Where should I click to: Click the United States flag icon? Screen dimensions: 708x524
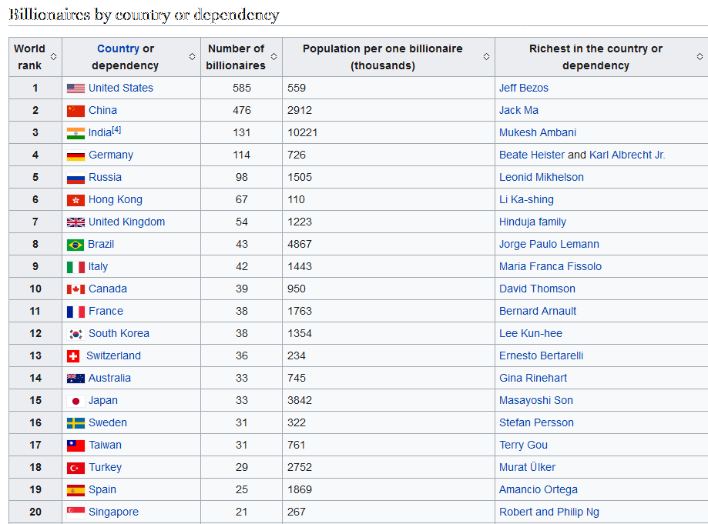pyautogui.click(x=75, y=88)
